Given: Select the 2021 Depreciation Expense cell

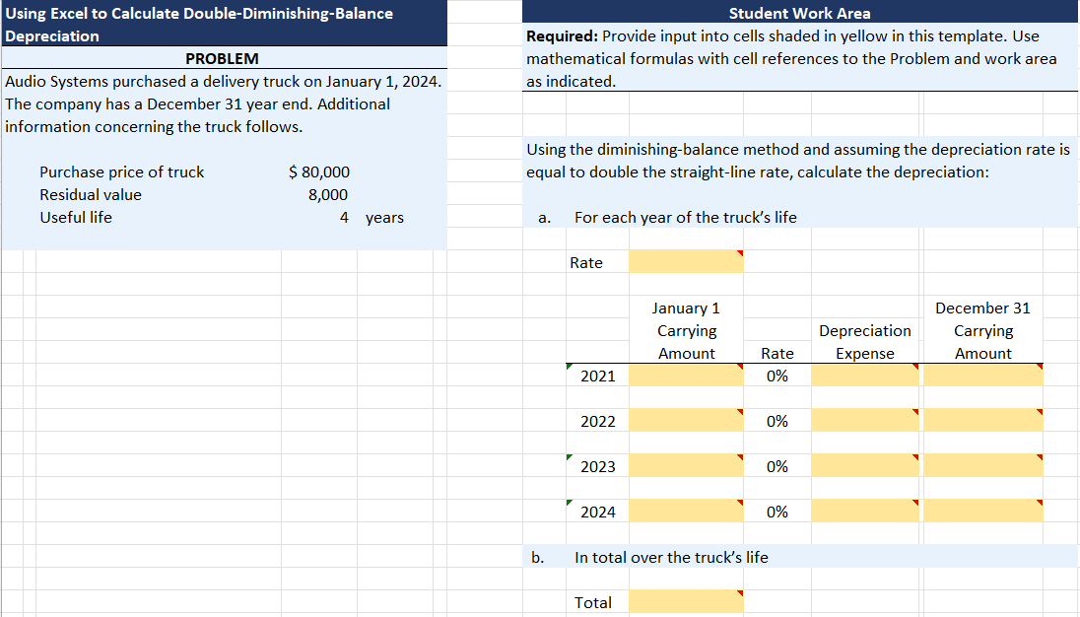Looking at the screenshot, I should pyautogui.click(x=864, y=375).
